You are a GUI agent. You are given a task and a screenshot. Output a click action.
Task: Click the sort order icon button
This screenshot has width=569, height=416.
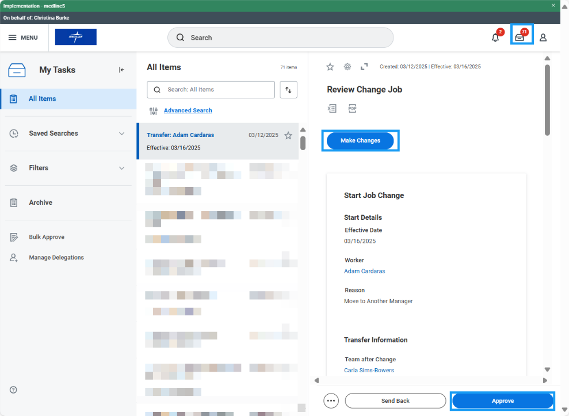289,90
